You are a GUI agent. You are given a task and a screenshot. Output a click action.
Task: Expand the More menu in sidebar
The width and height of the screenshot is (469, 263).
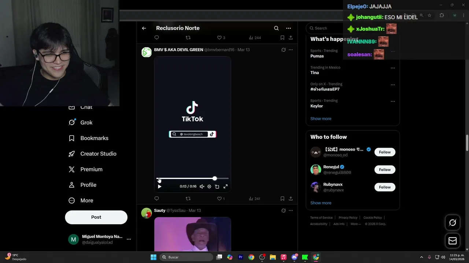coord(81,200)
